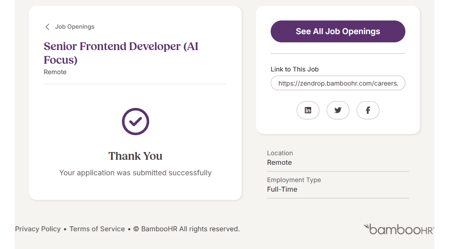Share this job on Twitter
The image size is (449, 249).
338,110
